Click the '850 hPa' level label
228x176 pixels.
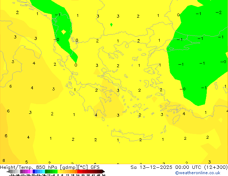[x=46, y=167]
